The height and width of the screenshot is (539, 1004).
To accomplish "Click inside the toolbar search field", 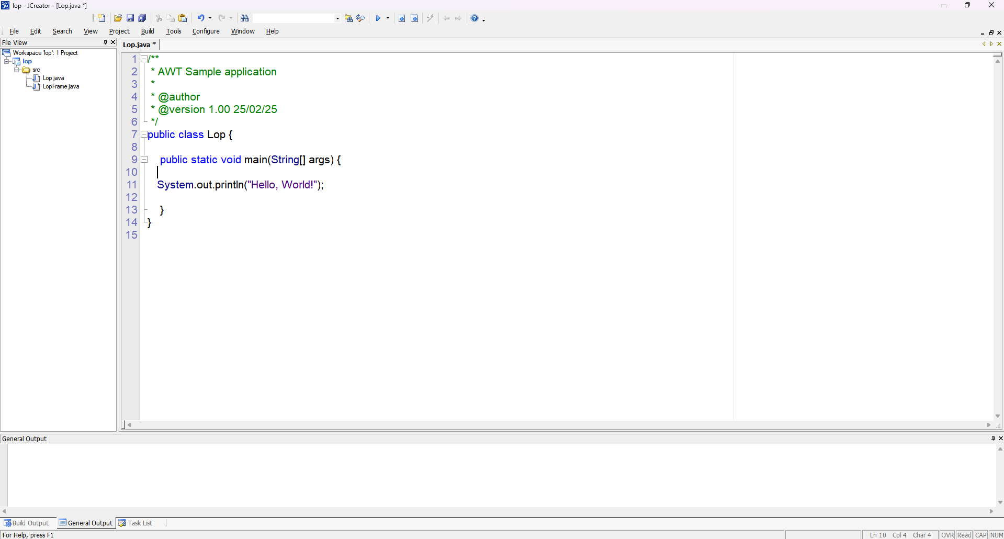I will 293,17.
